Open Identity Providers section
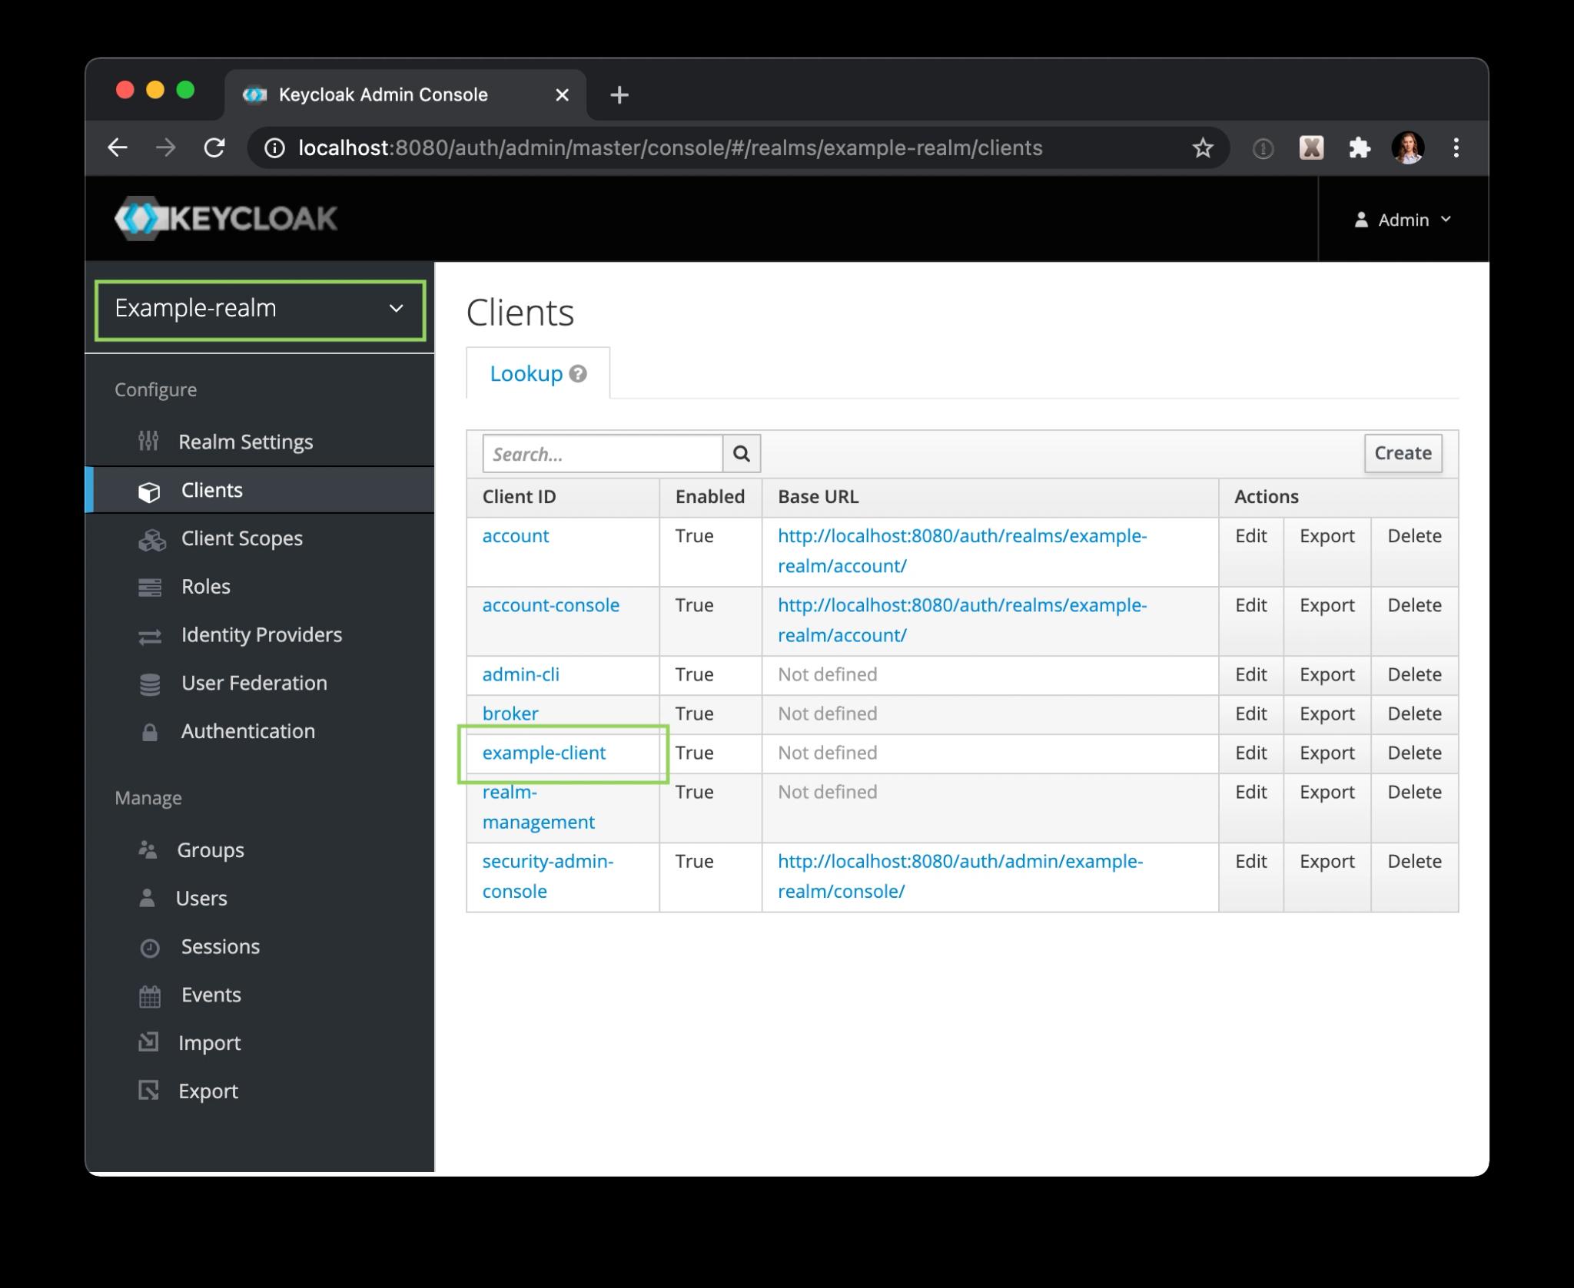The height and width of the screenshot is (1288, 1574). click(261, 634)
